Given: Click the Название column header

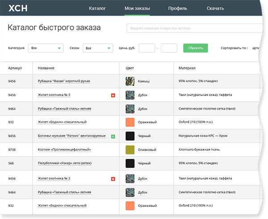Looking at the screenshot, I should pos(46,68).
